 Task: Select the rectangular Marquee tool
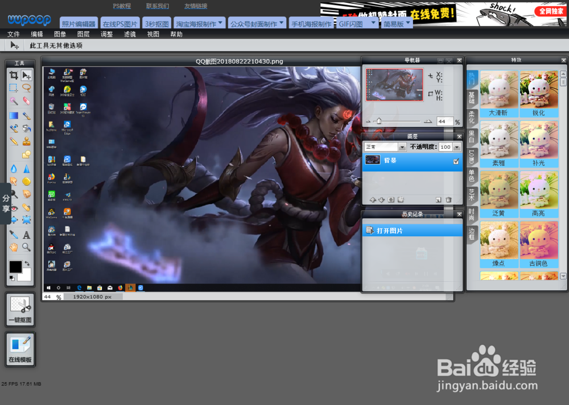click(x=14, y=87)
